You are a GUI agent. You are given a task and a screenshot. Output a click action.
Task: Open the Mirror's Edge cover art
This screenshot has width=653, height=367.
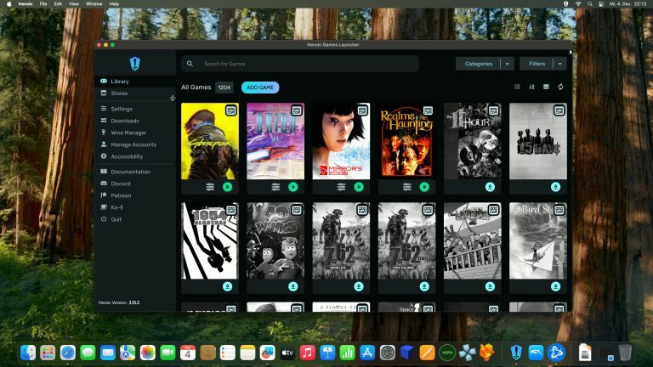click(x=341, y=142)
